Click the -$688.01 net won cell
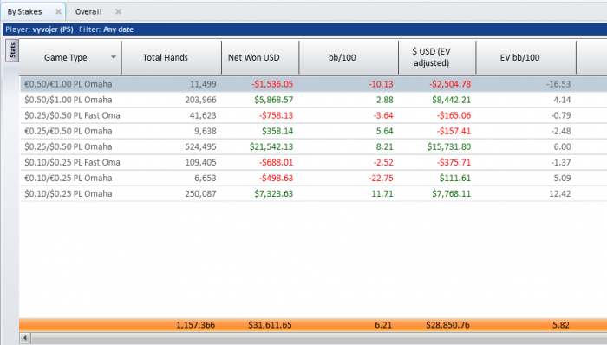 [276, 162]
